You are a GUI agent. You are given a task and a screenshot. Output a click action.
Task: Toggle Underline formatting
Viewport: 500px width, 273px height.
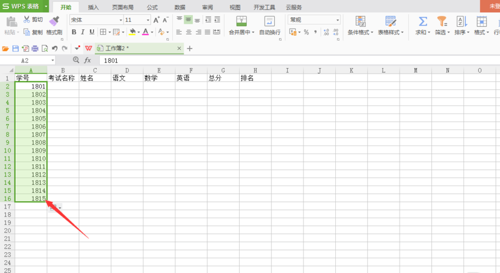pyautogui.click(x=92, y=32)
